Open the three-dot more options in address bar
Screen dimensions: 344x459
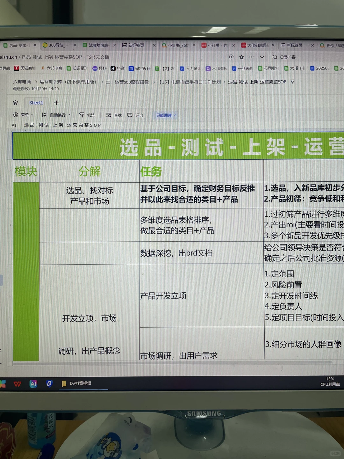coord(252,57)
